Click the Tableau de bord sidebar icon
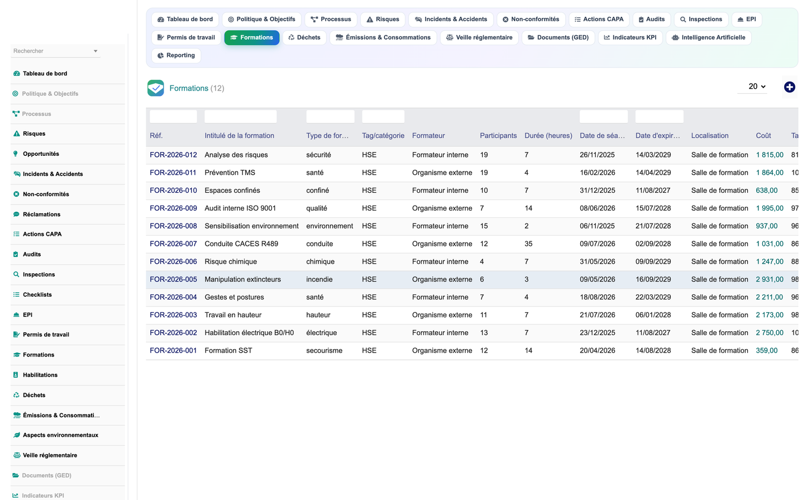Viewport: 807px width, 500px height. (16, 74)
